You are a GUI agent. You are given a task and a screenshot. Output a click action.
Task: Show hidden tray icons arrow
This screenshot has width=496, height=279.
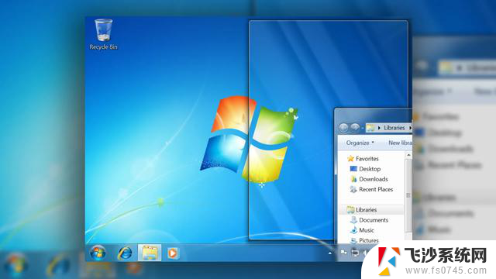(330, 253)
